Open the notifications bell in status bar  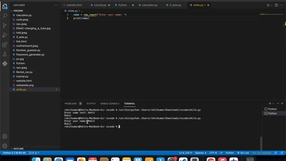pos(282,153)
